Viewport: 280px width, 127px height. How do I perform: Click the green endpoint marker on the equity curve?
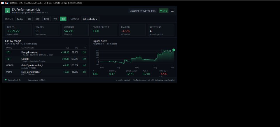(174, 50)
